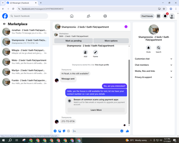Image resolution: width=179 pixels, height=143 pixels.
Task: Click the 'Hi Noah, is this still available?' message
Action: [75, 74]
